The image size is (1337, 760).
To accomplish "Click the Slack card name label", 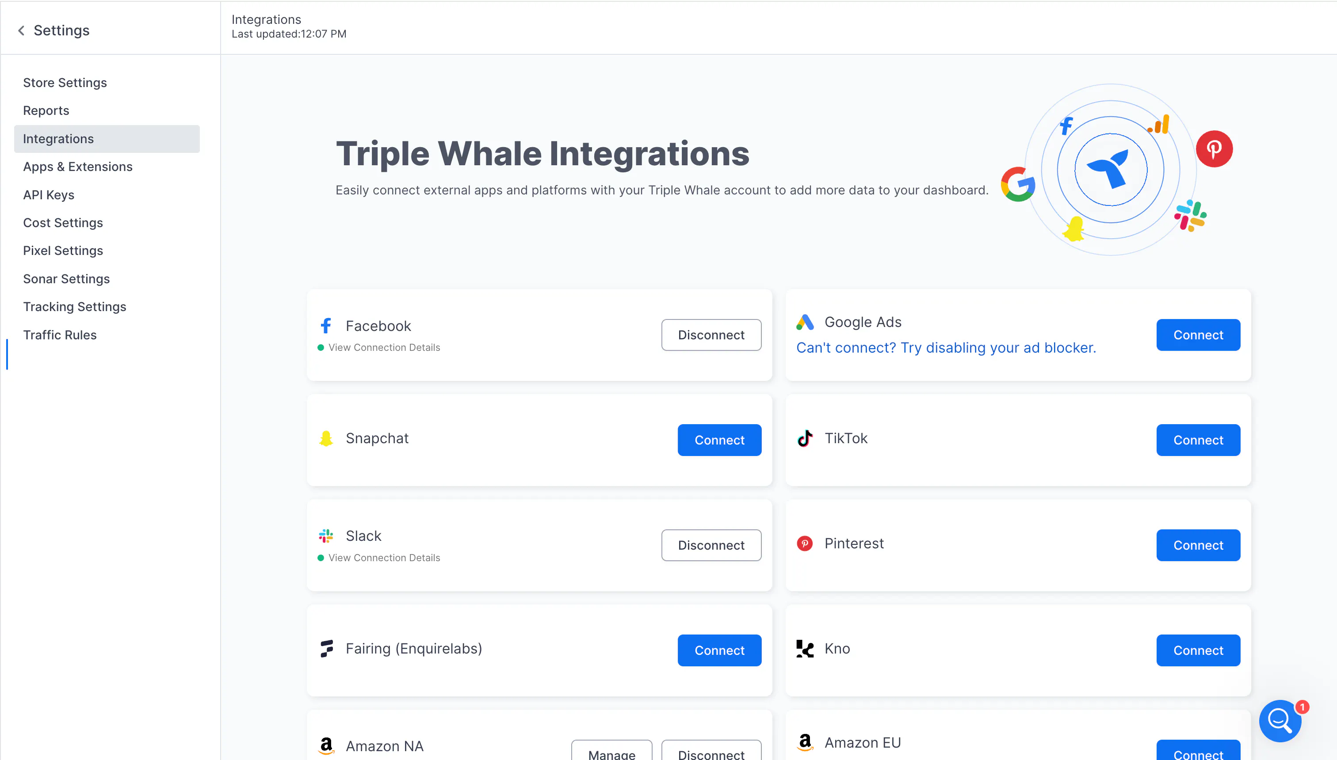I will point(363,536).
